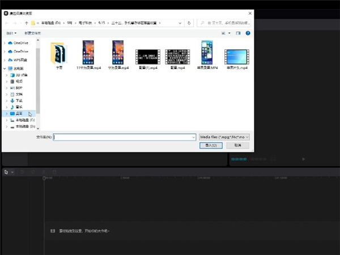
Task: Refresh the current folder listing
Action: [x=189, y=23]
